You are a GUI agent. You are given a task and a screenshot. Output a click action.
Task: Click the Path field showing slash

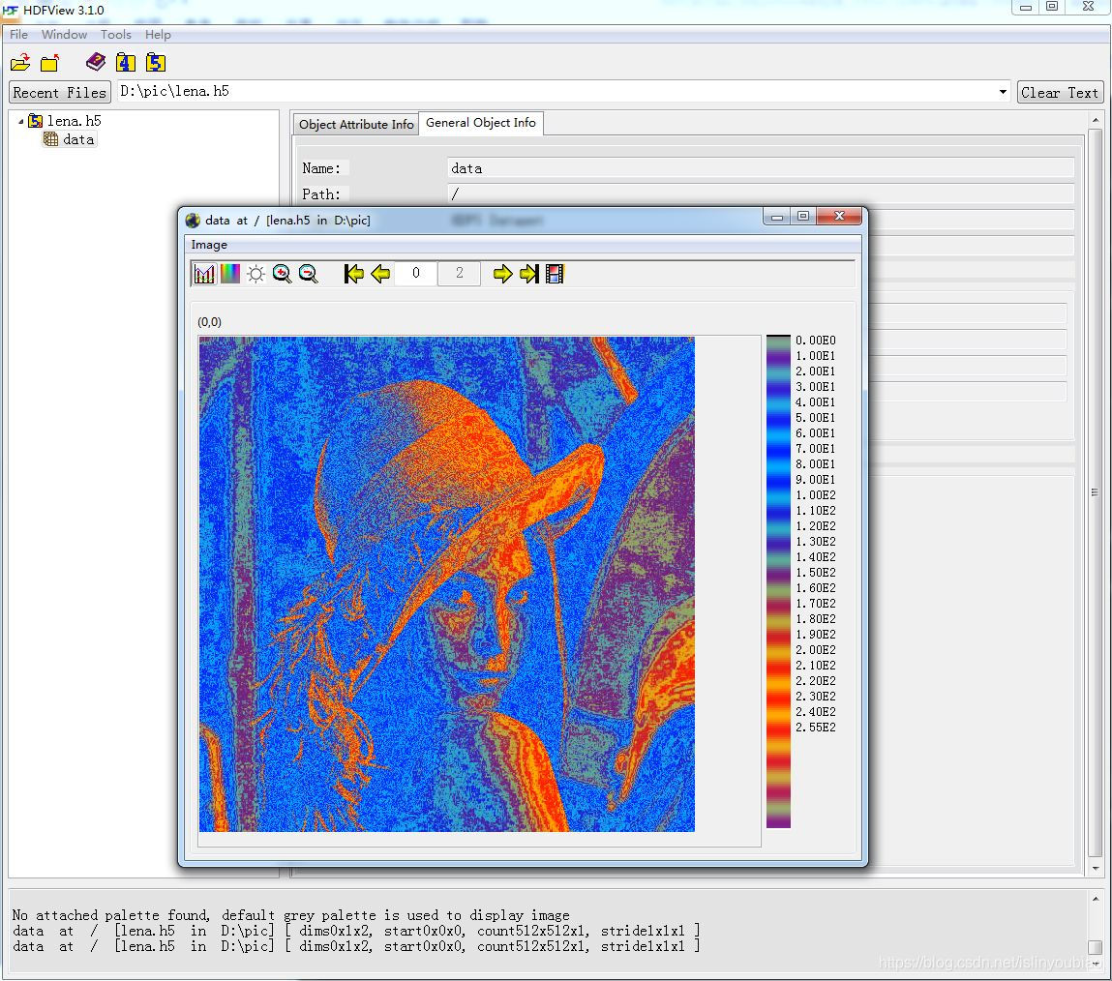(x=761, y=193)
